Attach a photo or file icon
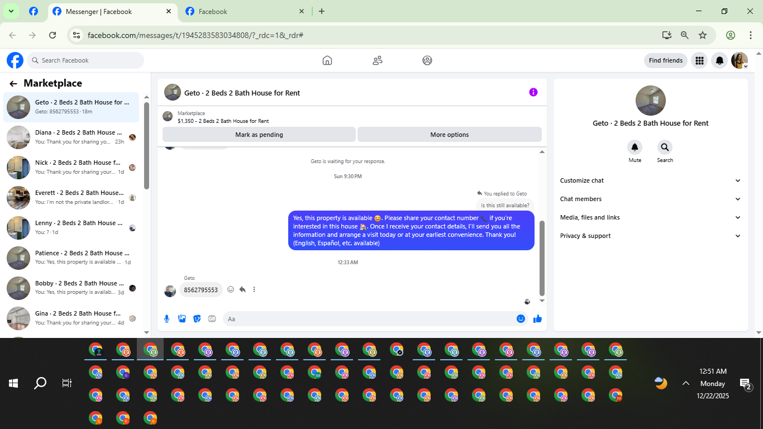 (x=182, y=319)
